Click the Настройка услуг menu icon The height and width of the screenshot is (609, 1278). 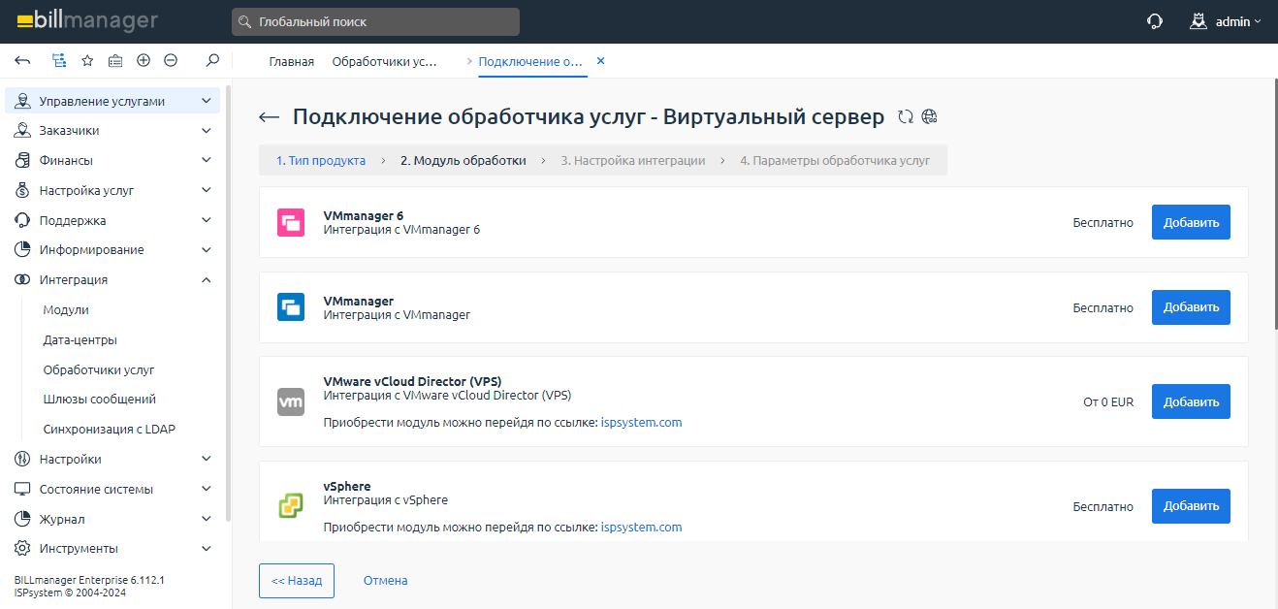[x=22, y=190]
